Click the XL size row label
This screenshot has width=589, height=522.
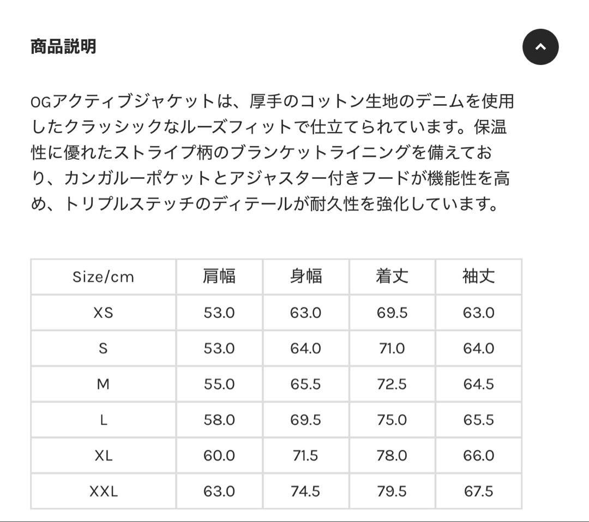103,455
